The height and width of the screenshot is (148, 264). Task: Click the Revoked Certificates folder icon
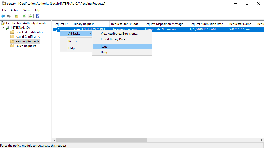point(12,32)
